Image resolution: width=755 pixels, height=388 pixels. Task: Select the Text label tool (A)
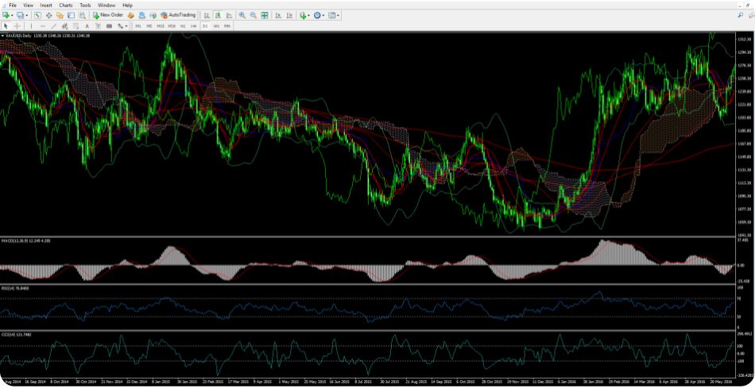click(x=87, y=26)
